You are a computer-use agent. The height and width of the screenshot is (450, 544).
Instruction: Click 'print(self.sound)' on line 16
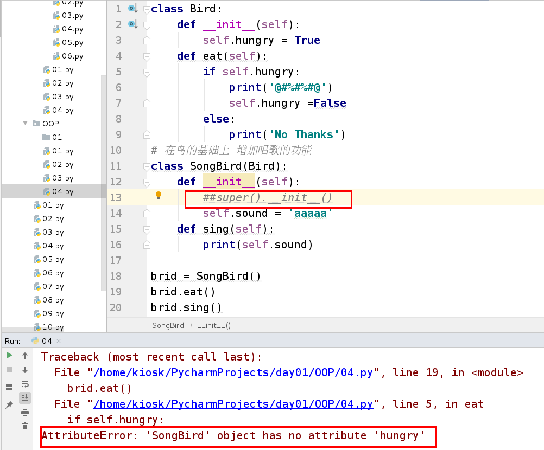point(258,245)
